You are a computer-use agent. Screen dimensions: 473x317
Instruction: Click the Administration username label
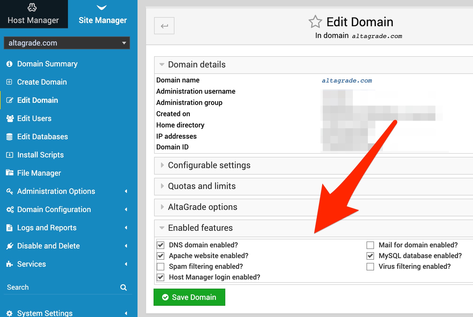click(x=196, y=91)
